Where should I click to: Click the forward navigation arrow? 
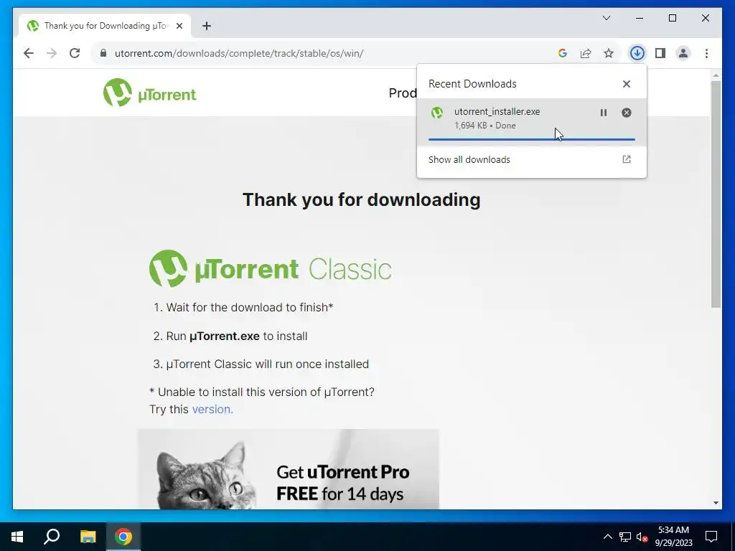[52, 53]
